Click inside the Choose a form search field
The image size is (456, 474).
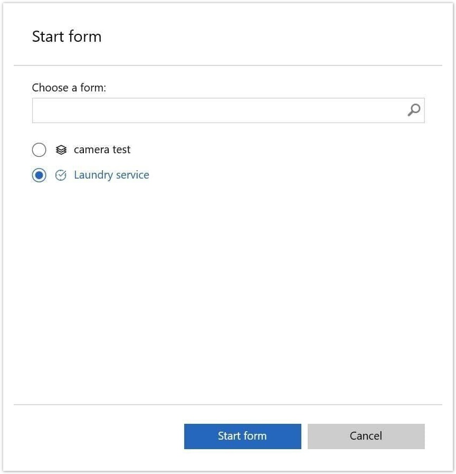point(211,110)
